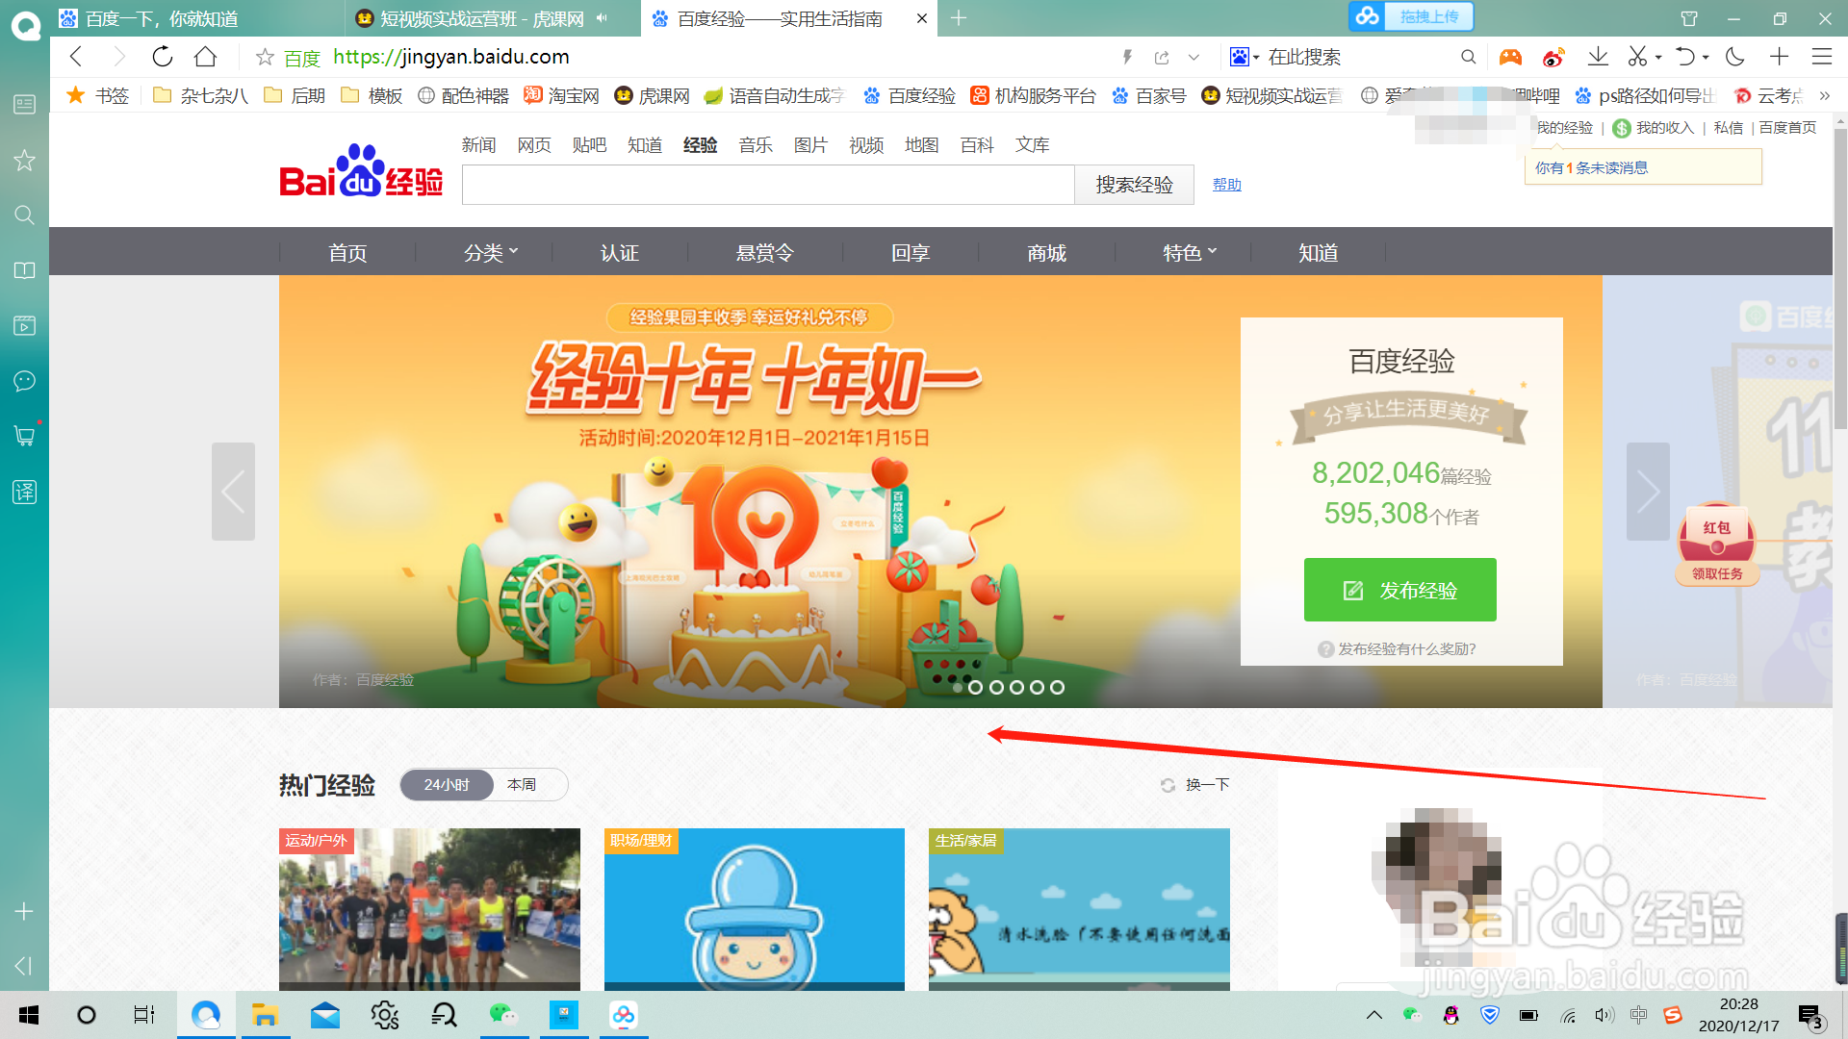Switch hot experiences to 24小时
This screenshot has width=1848, height=1039.
pyautogui.click(x=447, y=785)
